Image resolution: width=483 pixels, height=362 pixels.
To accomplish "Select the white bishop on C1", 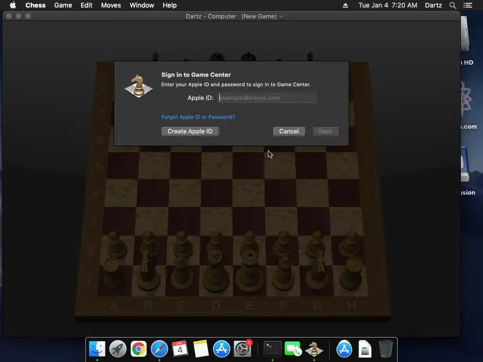I will click(x=182, y=272).
